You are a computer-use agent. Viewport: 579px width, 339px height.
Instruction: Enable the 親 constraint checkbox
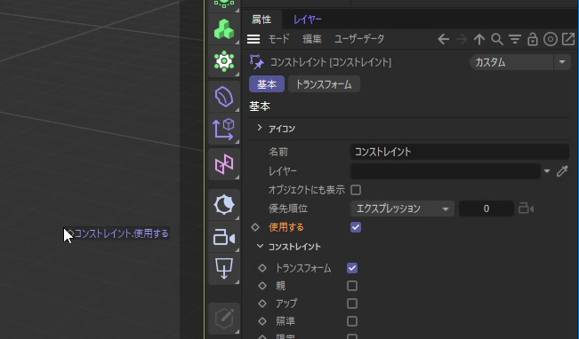352,286
